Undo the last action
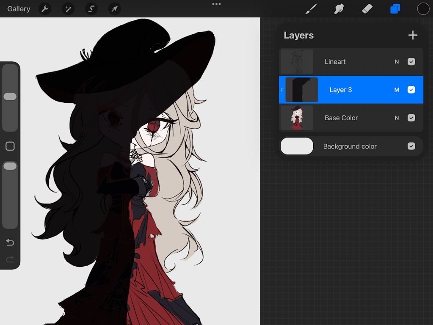 click(x=10, y=242)
